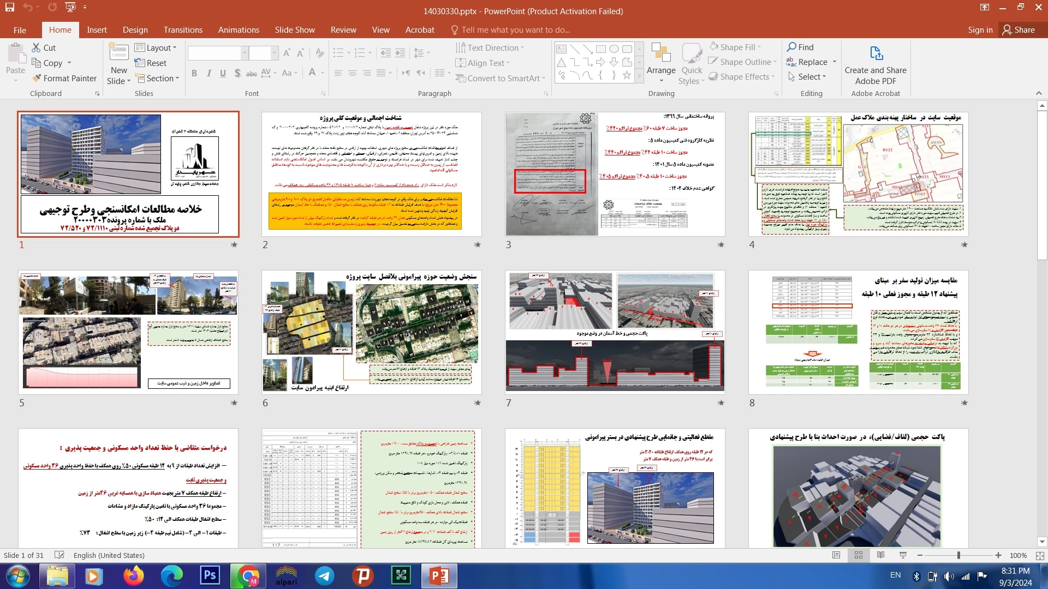Click Convert to SmartArt

(x=500, y=78)
